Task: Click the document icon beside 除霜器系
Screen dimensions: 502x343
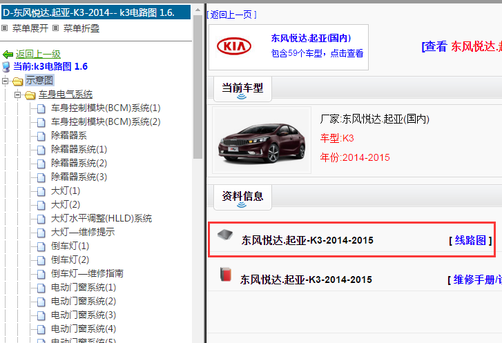Action: click(41, 137)
